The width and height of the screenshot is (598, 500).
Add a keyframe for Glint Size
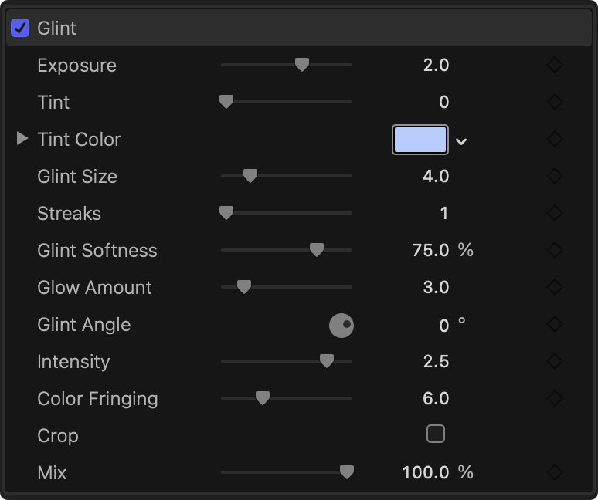click(554, 177)
